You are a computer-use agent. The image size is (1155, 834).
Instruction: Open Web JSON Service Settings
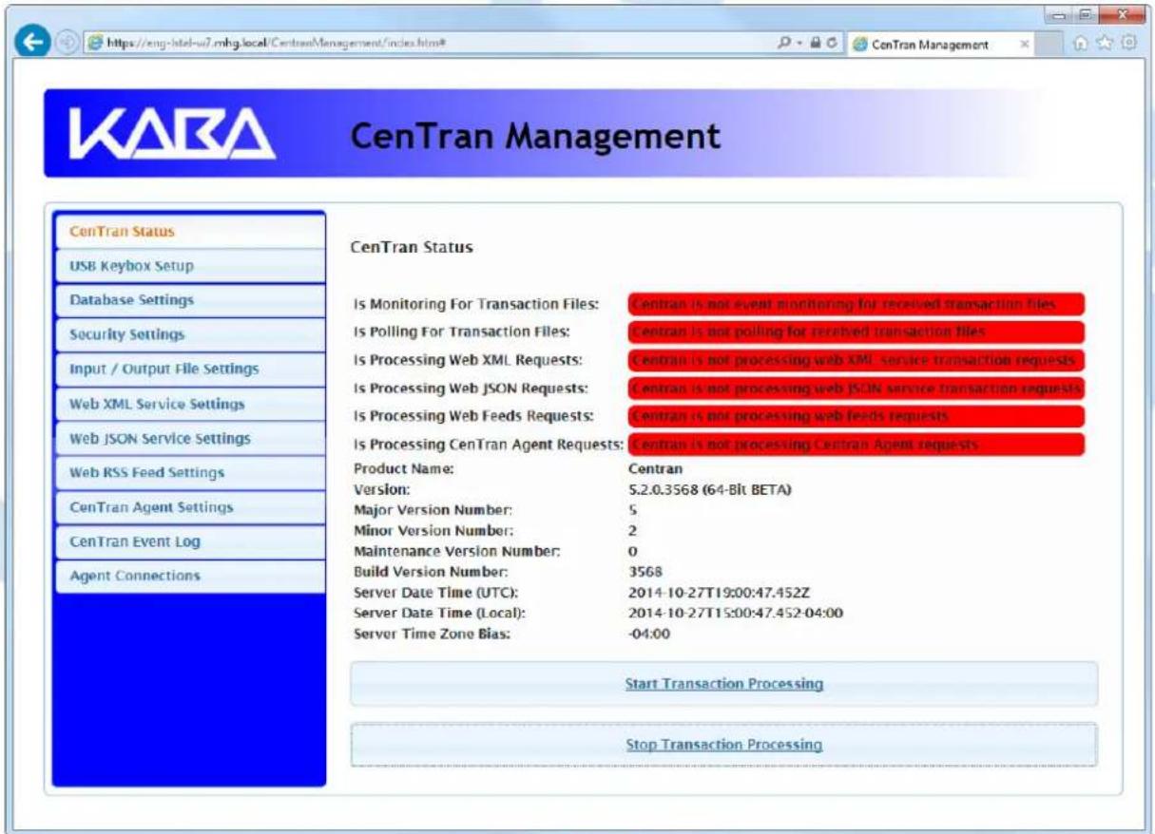(x=189, y=438)
